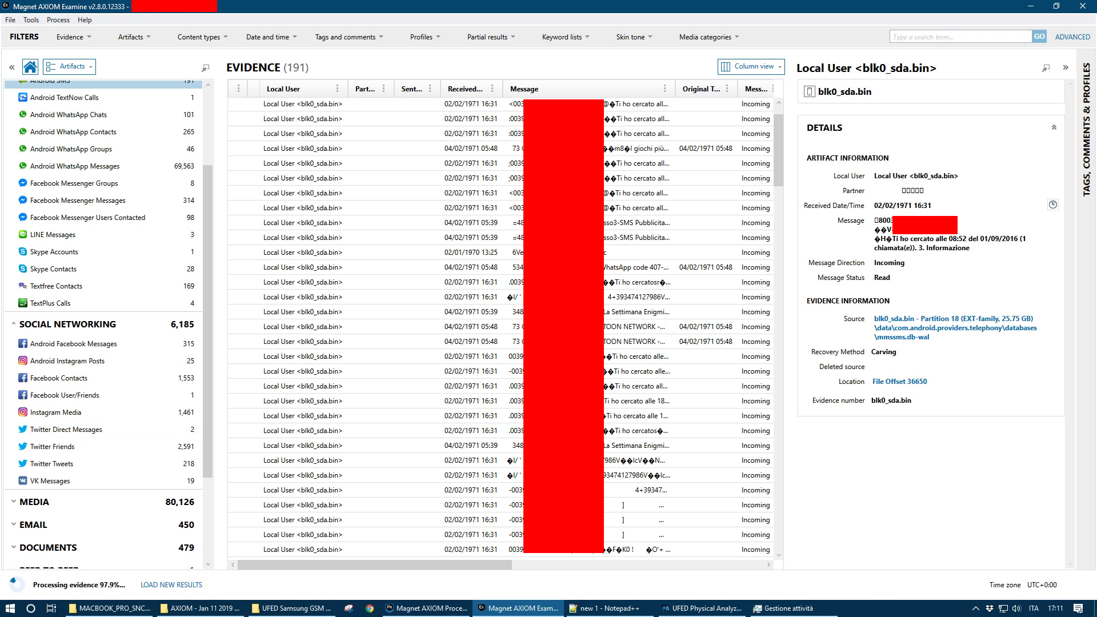Viewport: 1097px width, 617px height.
Task: Click LOAD NEW RESULTS link
Action: pyautogui.click(x=171, y=584)
